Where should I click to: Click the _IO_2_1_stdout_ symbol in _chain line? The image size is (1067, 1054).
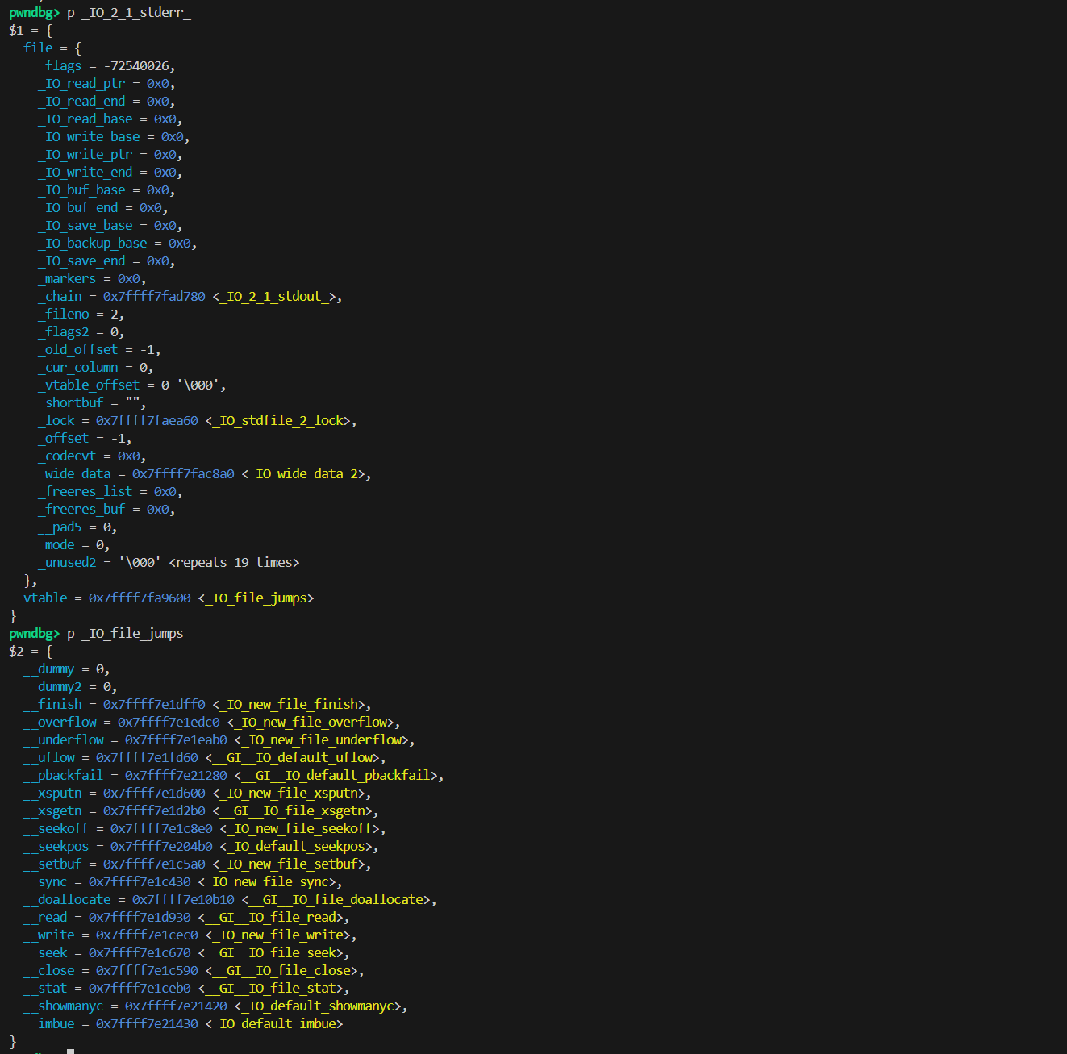click(277, 297)
